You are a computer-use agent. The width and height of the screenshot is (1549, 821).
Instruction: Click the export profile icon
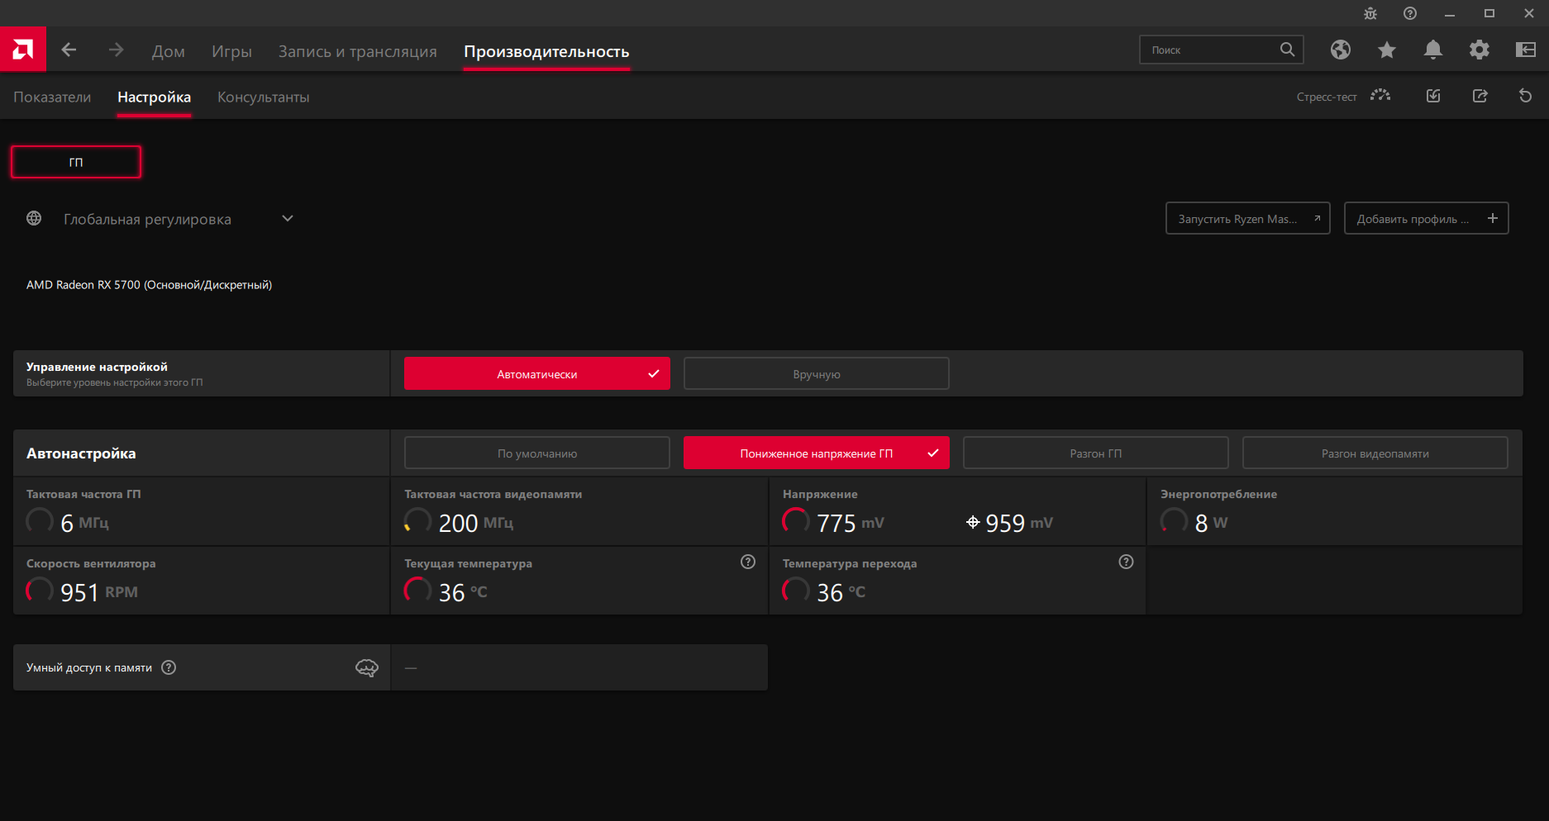tap(1480, 96)
